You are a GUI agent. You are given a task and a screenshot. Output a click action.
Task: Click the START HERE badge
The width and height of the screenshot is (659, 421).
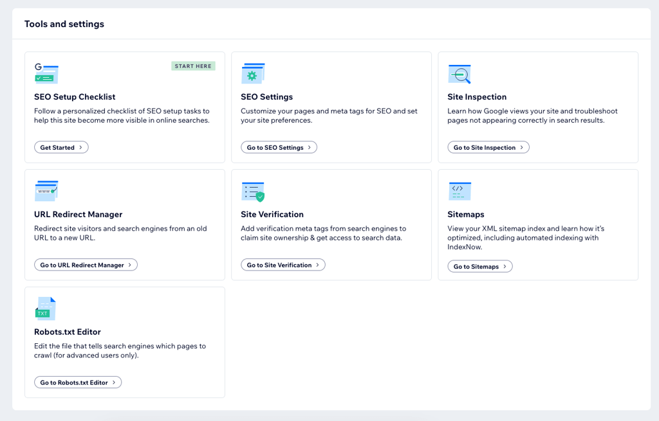(193, 66)
